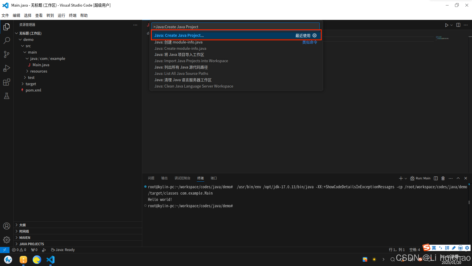
Task: Select the Run: Main terminal label
Action: [420, 178]
